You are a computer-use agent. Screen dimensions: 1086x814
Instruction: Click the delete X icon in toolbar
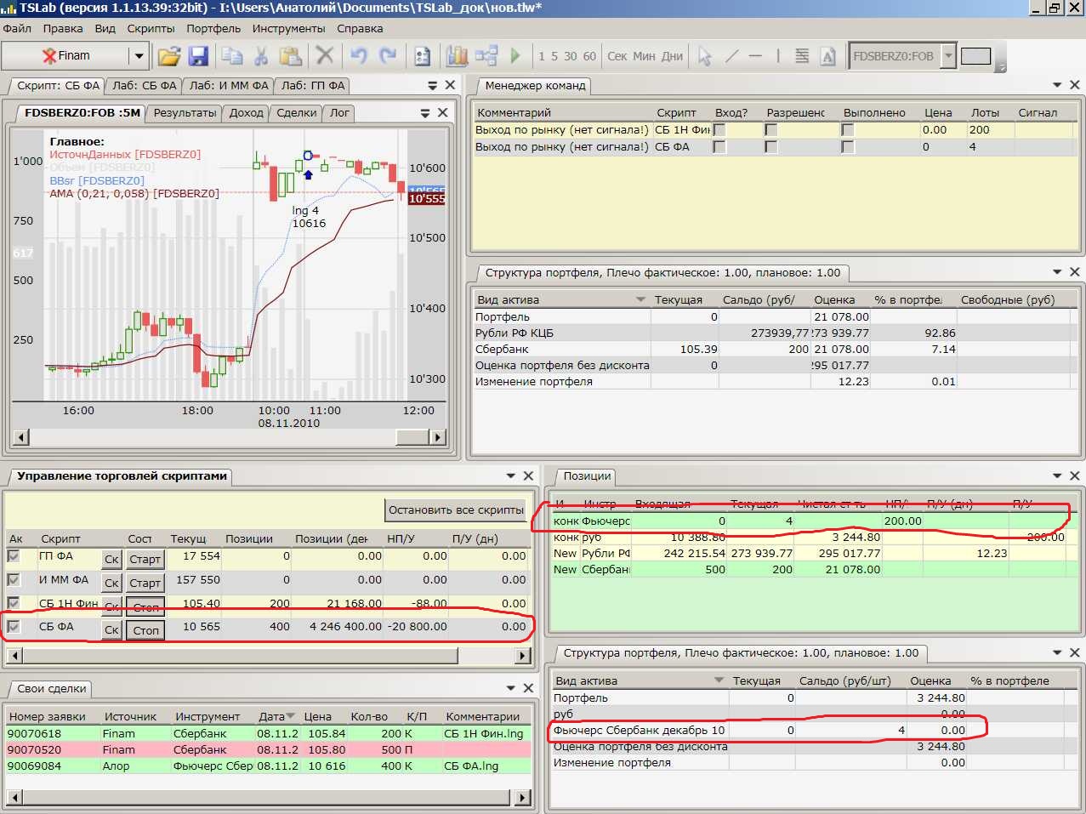[324, 56]
